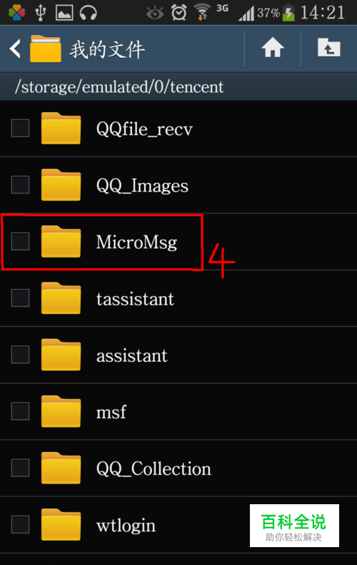357x565 pixels.
Task: Open the headphones notification icon
Action: coord(88,13)
